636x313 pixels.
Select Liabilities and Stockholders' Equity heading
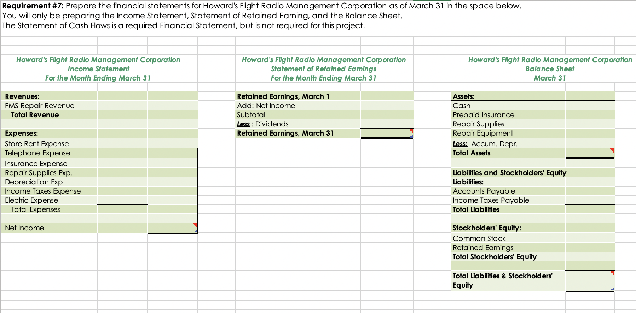[509, 173]
